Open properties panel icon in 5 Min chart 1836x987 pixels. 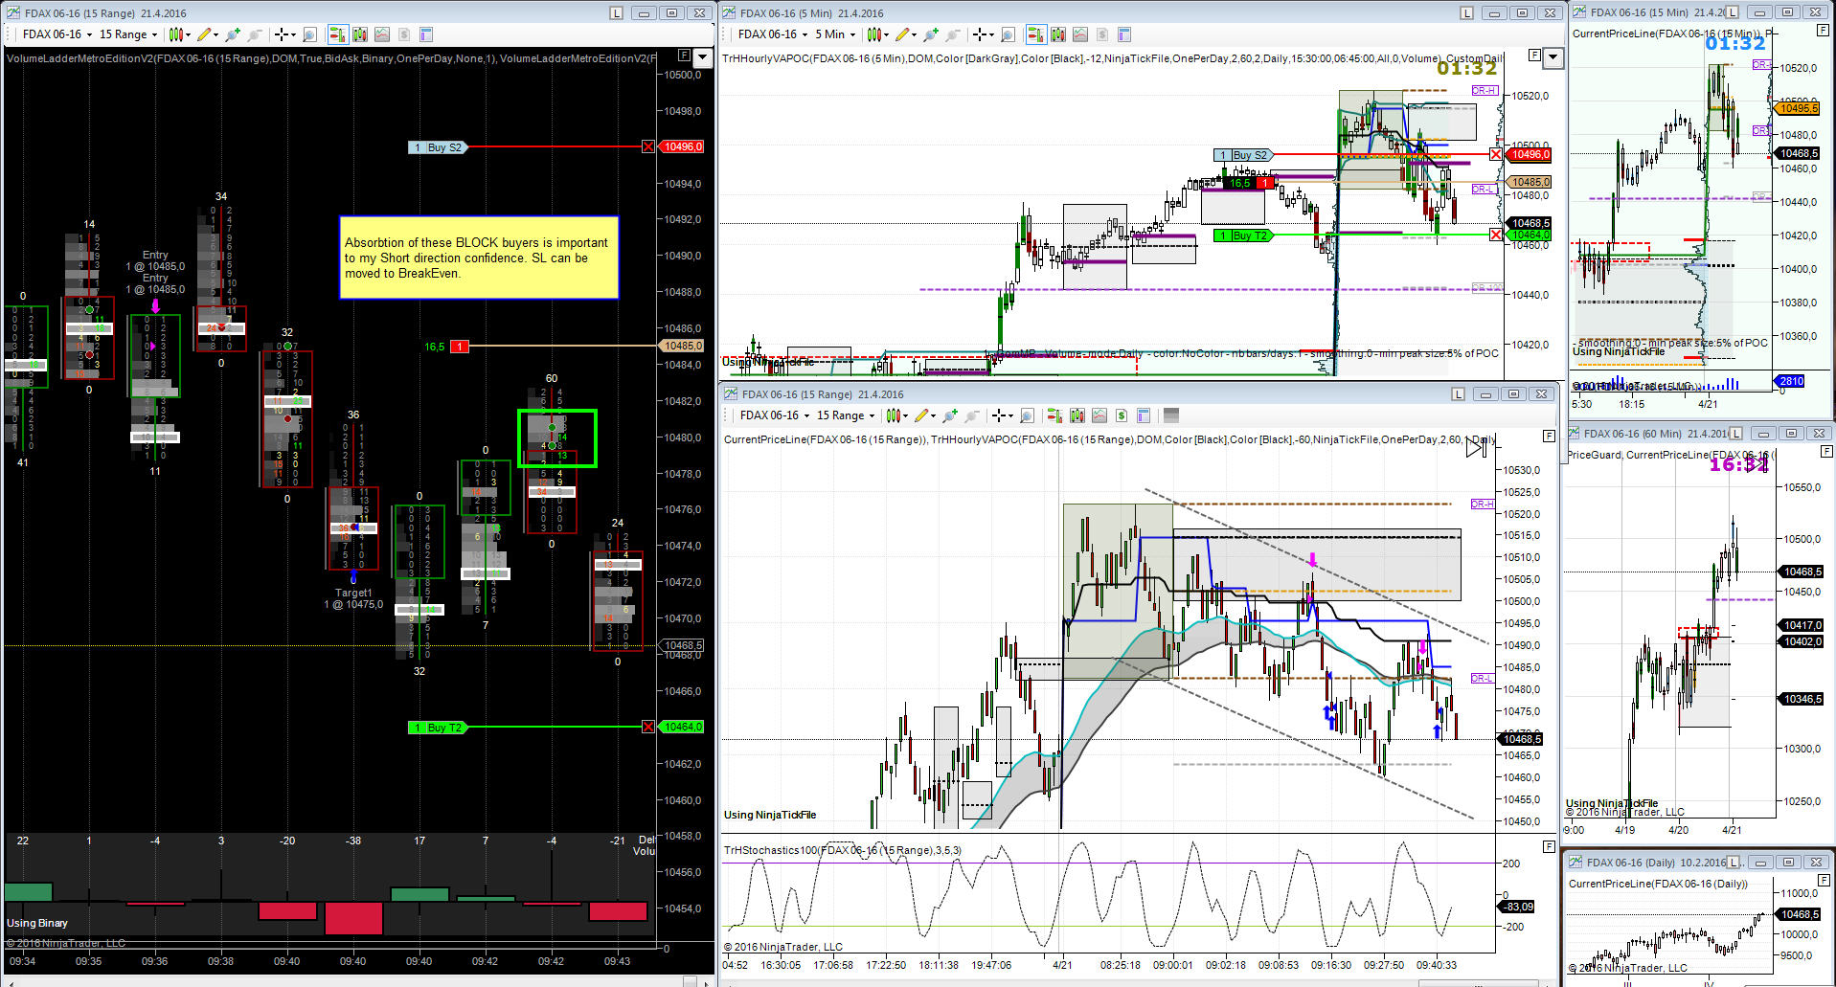click(x=1124, y=34)
